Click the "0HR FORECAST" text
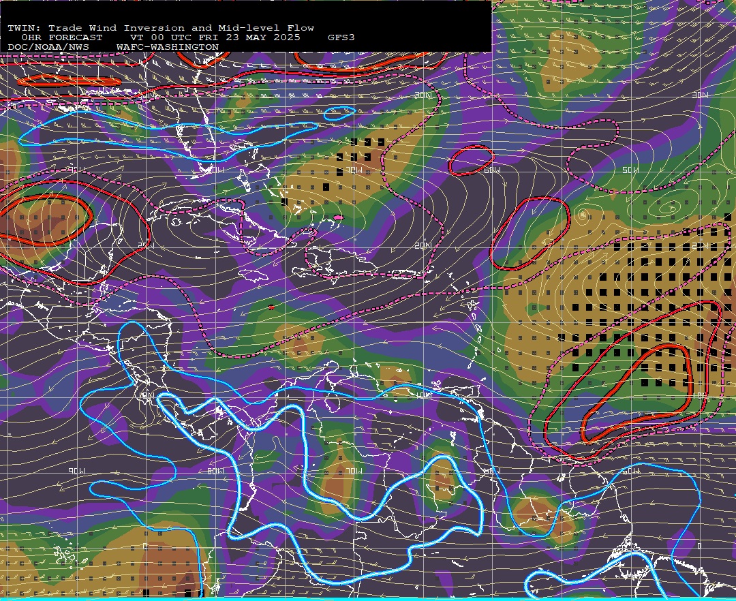The height and width of the screenshot is (601, 736). [62, 37]
